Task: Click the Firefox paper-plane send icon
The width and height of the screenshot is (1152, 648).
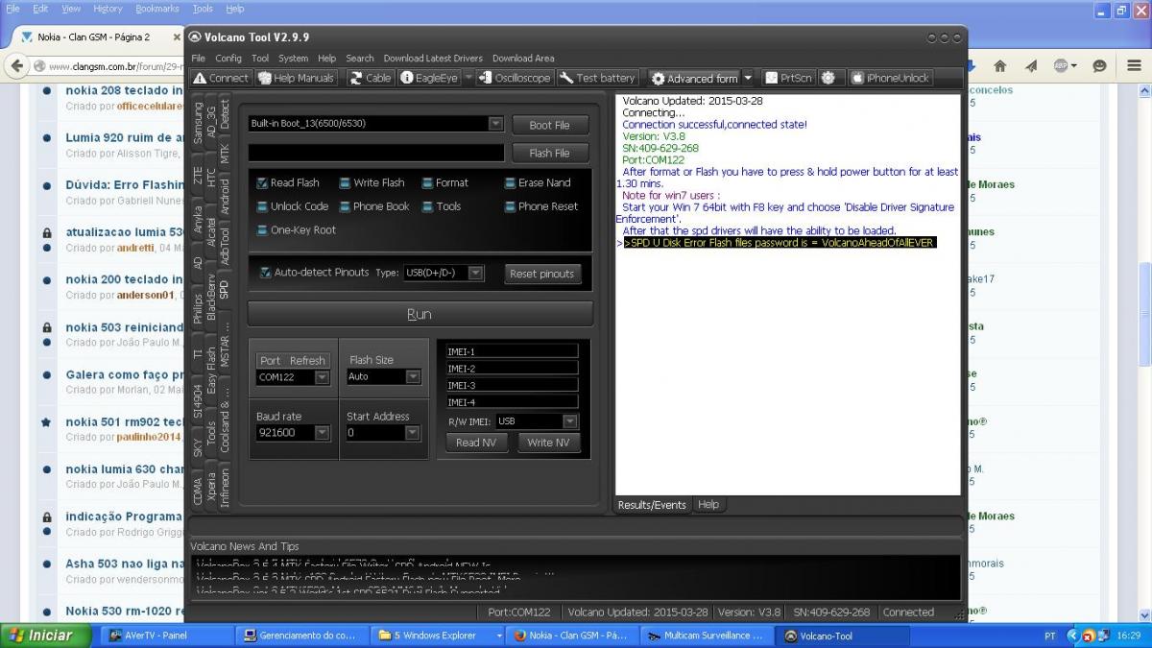Action: (1031, 66)
